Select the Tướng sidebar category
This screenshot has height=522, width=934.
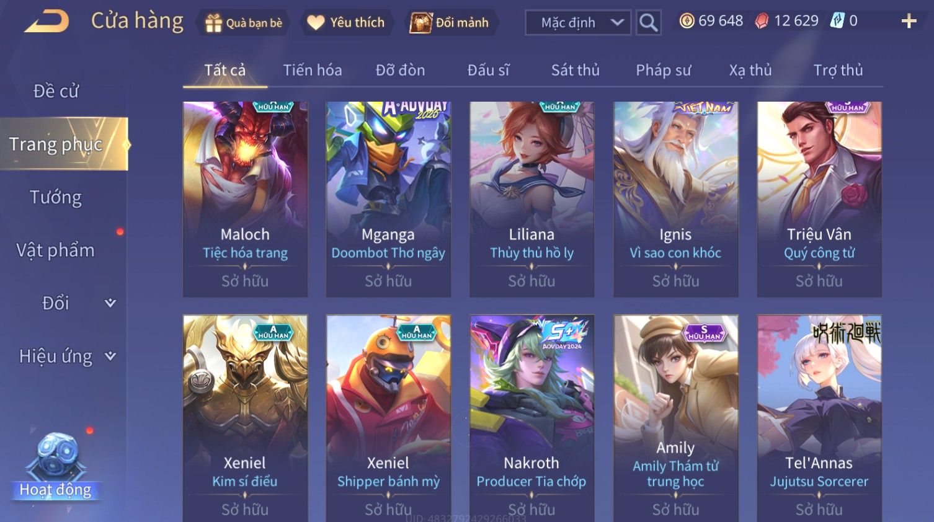click(x=56, y=197)
